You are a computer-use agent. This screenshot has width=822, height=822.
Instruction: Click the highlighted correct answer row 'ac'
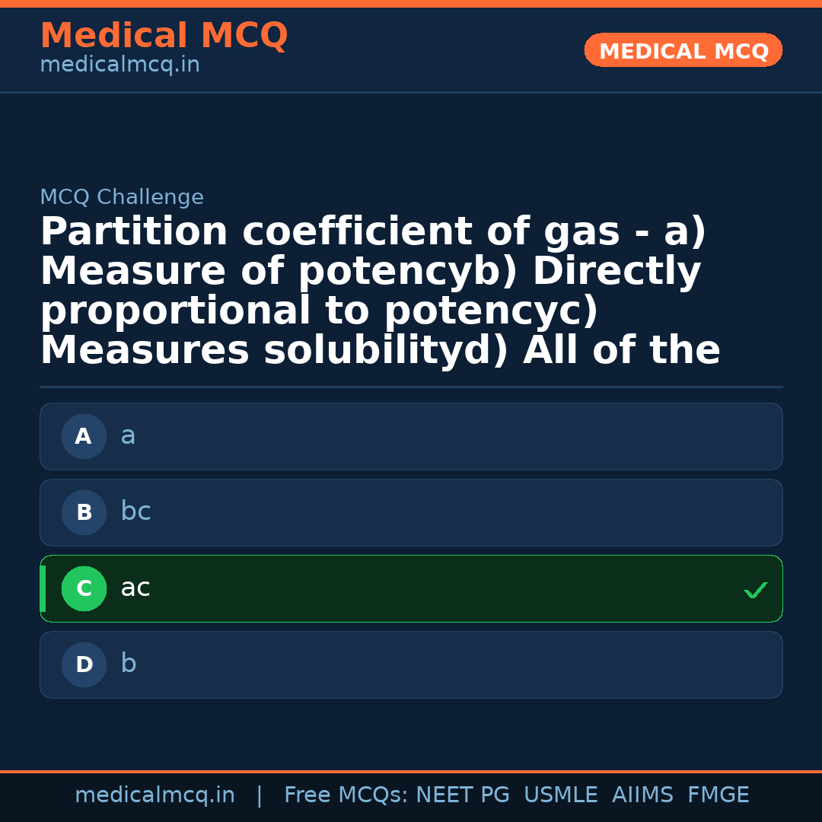pyautogui.click(x=304, y=588)
